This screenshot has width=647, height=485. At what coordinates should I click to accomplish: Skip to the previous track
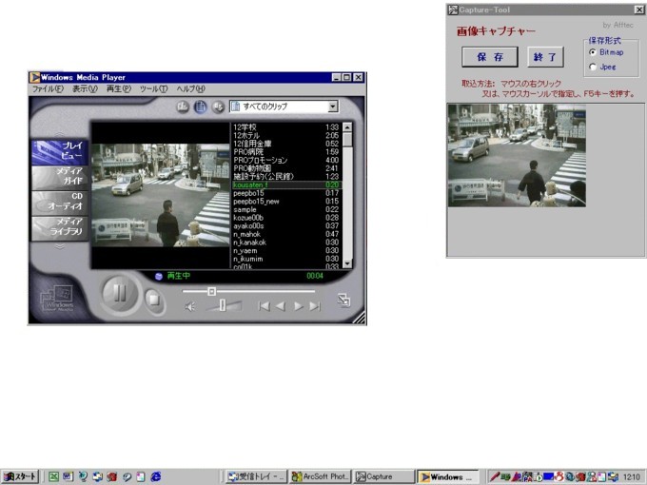(264, 306)
